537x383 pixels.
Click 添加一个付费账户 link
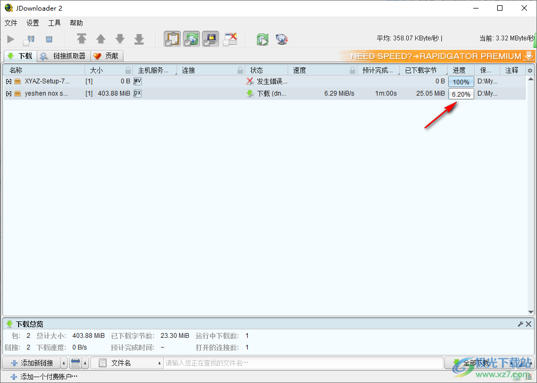[x=44, y=377]
